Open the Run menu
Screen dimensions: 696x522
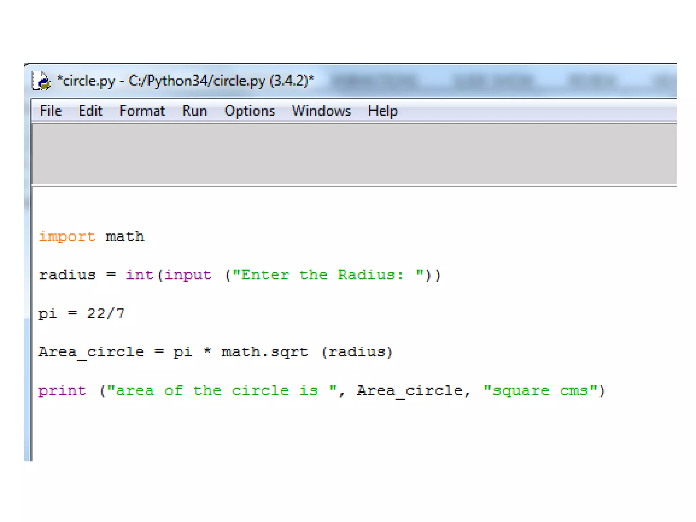click(194, 111)
